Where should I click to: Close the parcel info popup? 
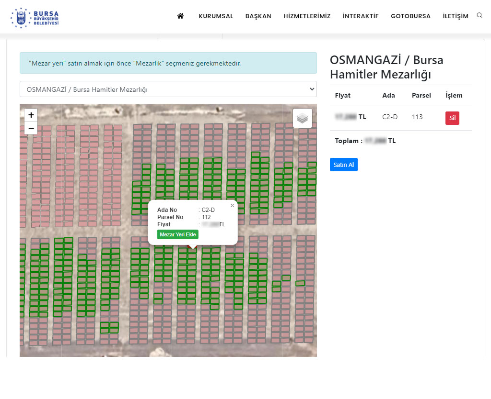[233, 206]
